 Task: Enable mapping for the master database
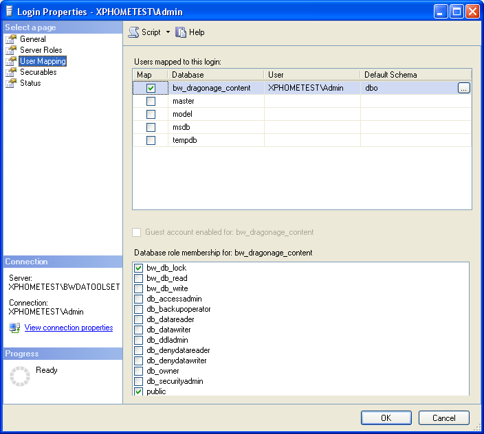click(151, 102)
